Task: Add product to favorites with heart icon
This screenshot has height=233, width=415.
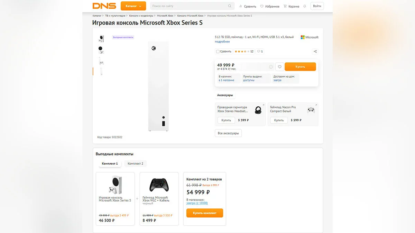Action: 279,67
